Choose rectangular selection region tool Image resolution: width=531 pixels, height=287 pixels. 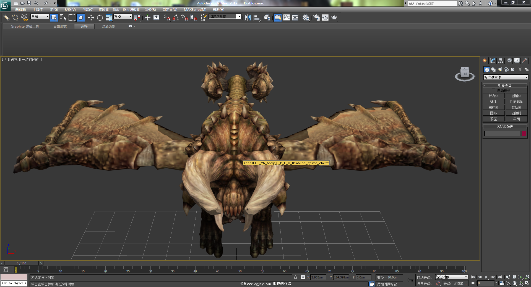coord(72,18)
